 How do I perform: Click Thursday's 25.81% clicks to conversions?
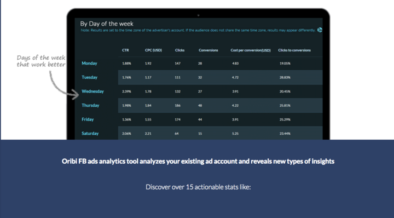pos(285,106)
